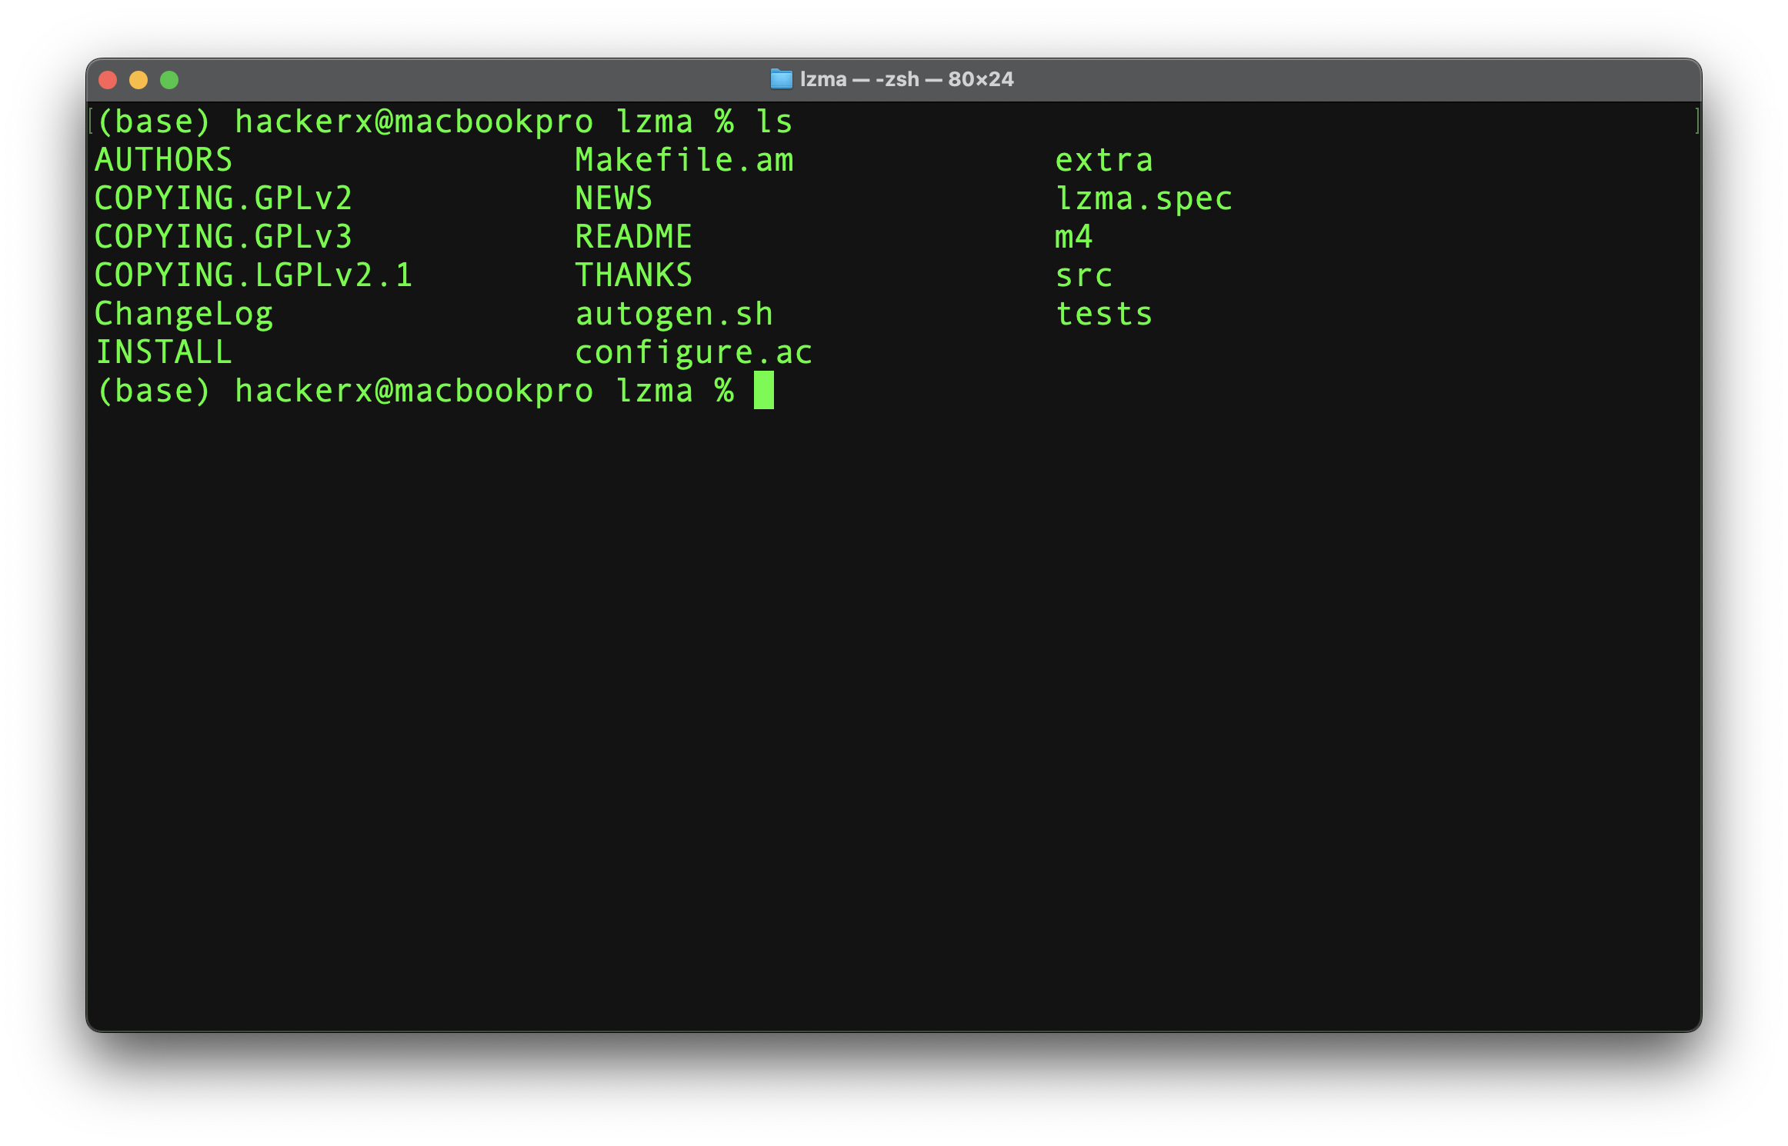This screenshot has height=1146, width=1788.
Task: Click the yellow minimize window button
Action: click(138, 80)
